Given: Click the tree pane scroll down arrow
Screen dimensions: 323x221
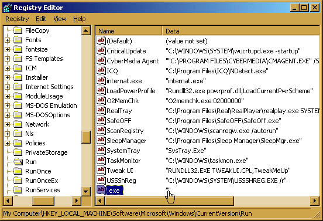Looking at the screenshot, I should tap(85, 192).
